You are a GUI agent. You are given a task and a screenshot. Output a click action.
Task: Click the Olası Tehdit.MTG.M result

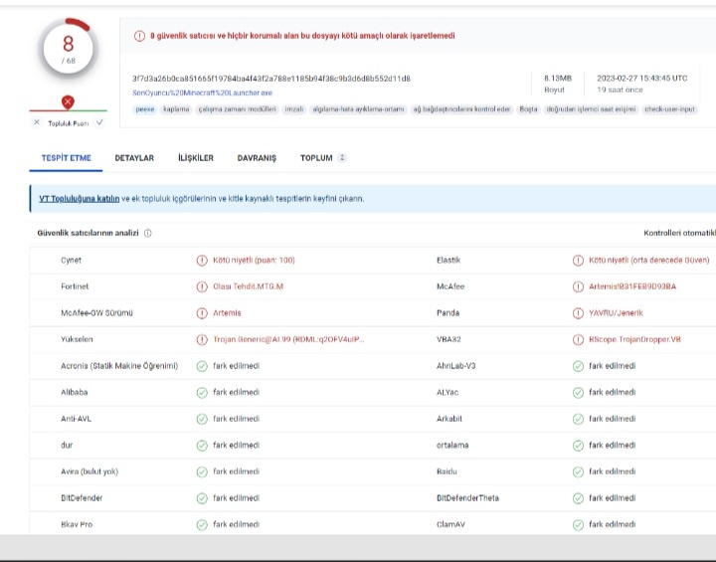click(248, 286)
